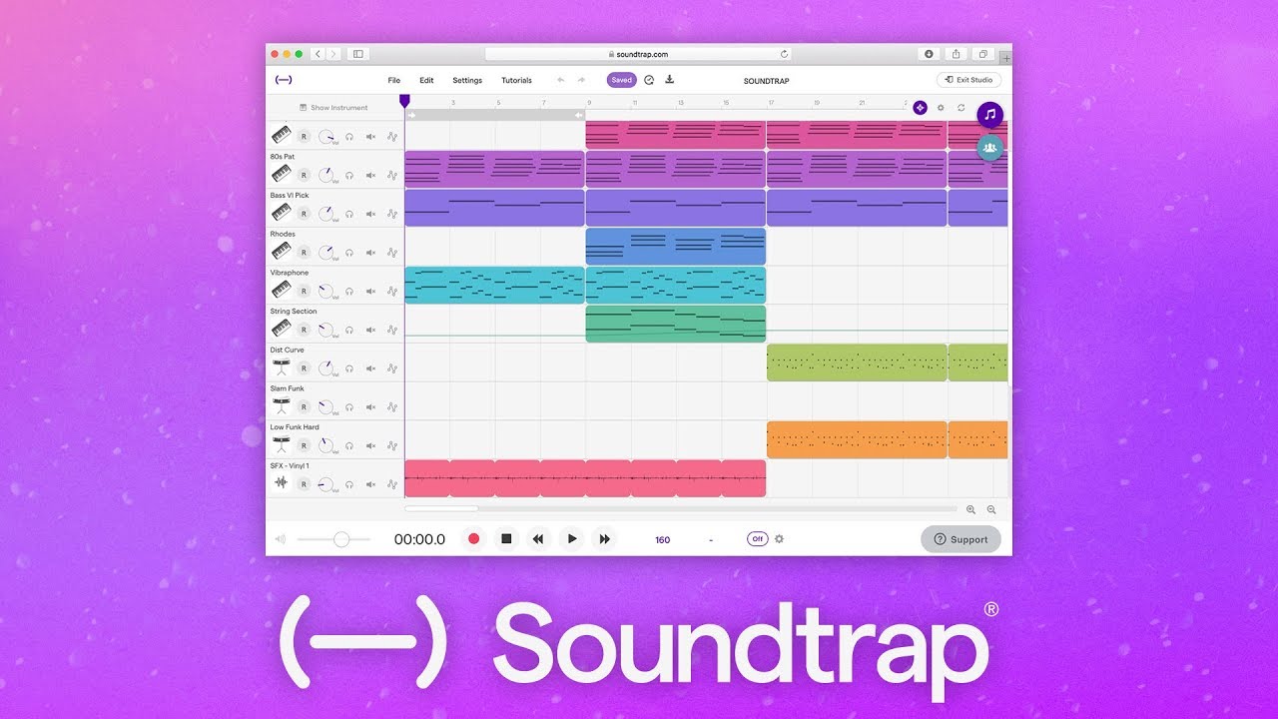Open the Settings menu

[467, 80]
